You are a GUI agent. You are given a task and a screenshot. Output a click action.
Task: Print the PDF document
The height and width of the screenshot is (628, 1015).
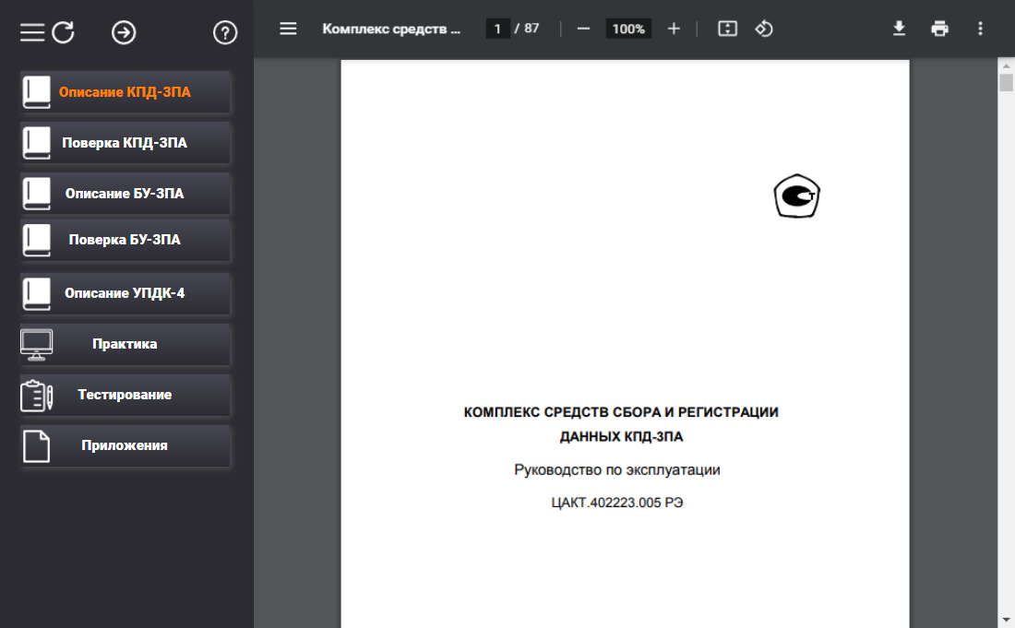pyautogui.click(x=939, y=29)
